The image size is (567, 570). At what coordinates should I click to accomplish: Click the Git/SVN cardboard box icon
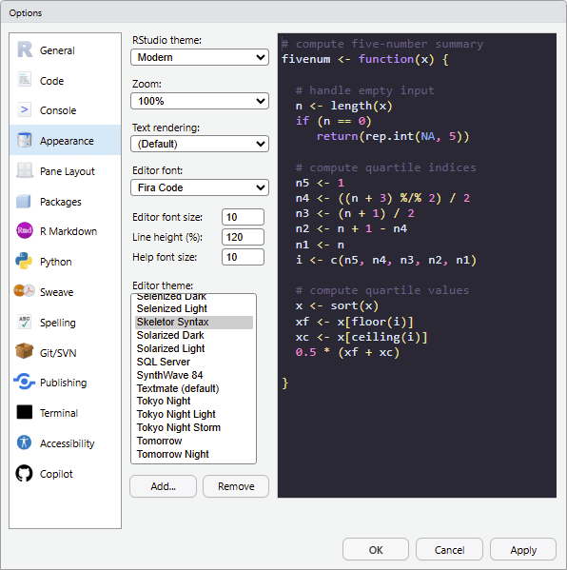[x=25, y=351]
